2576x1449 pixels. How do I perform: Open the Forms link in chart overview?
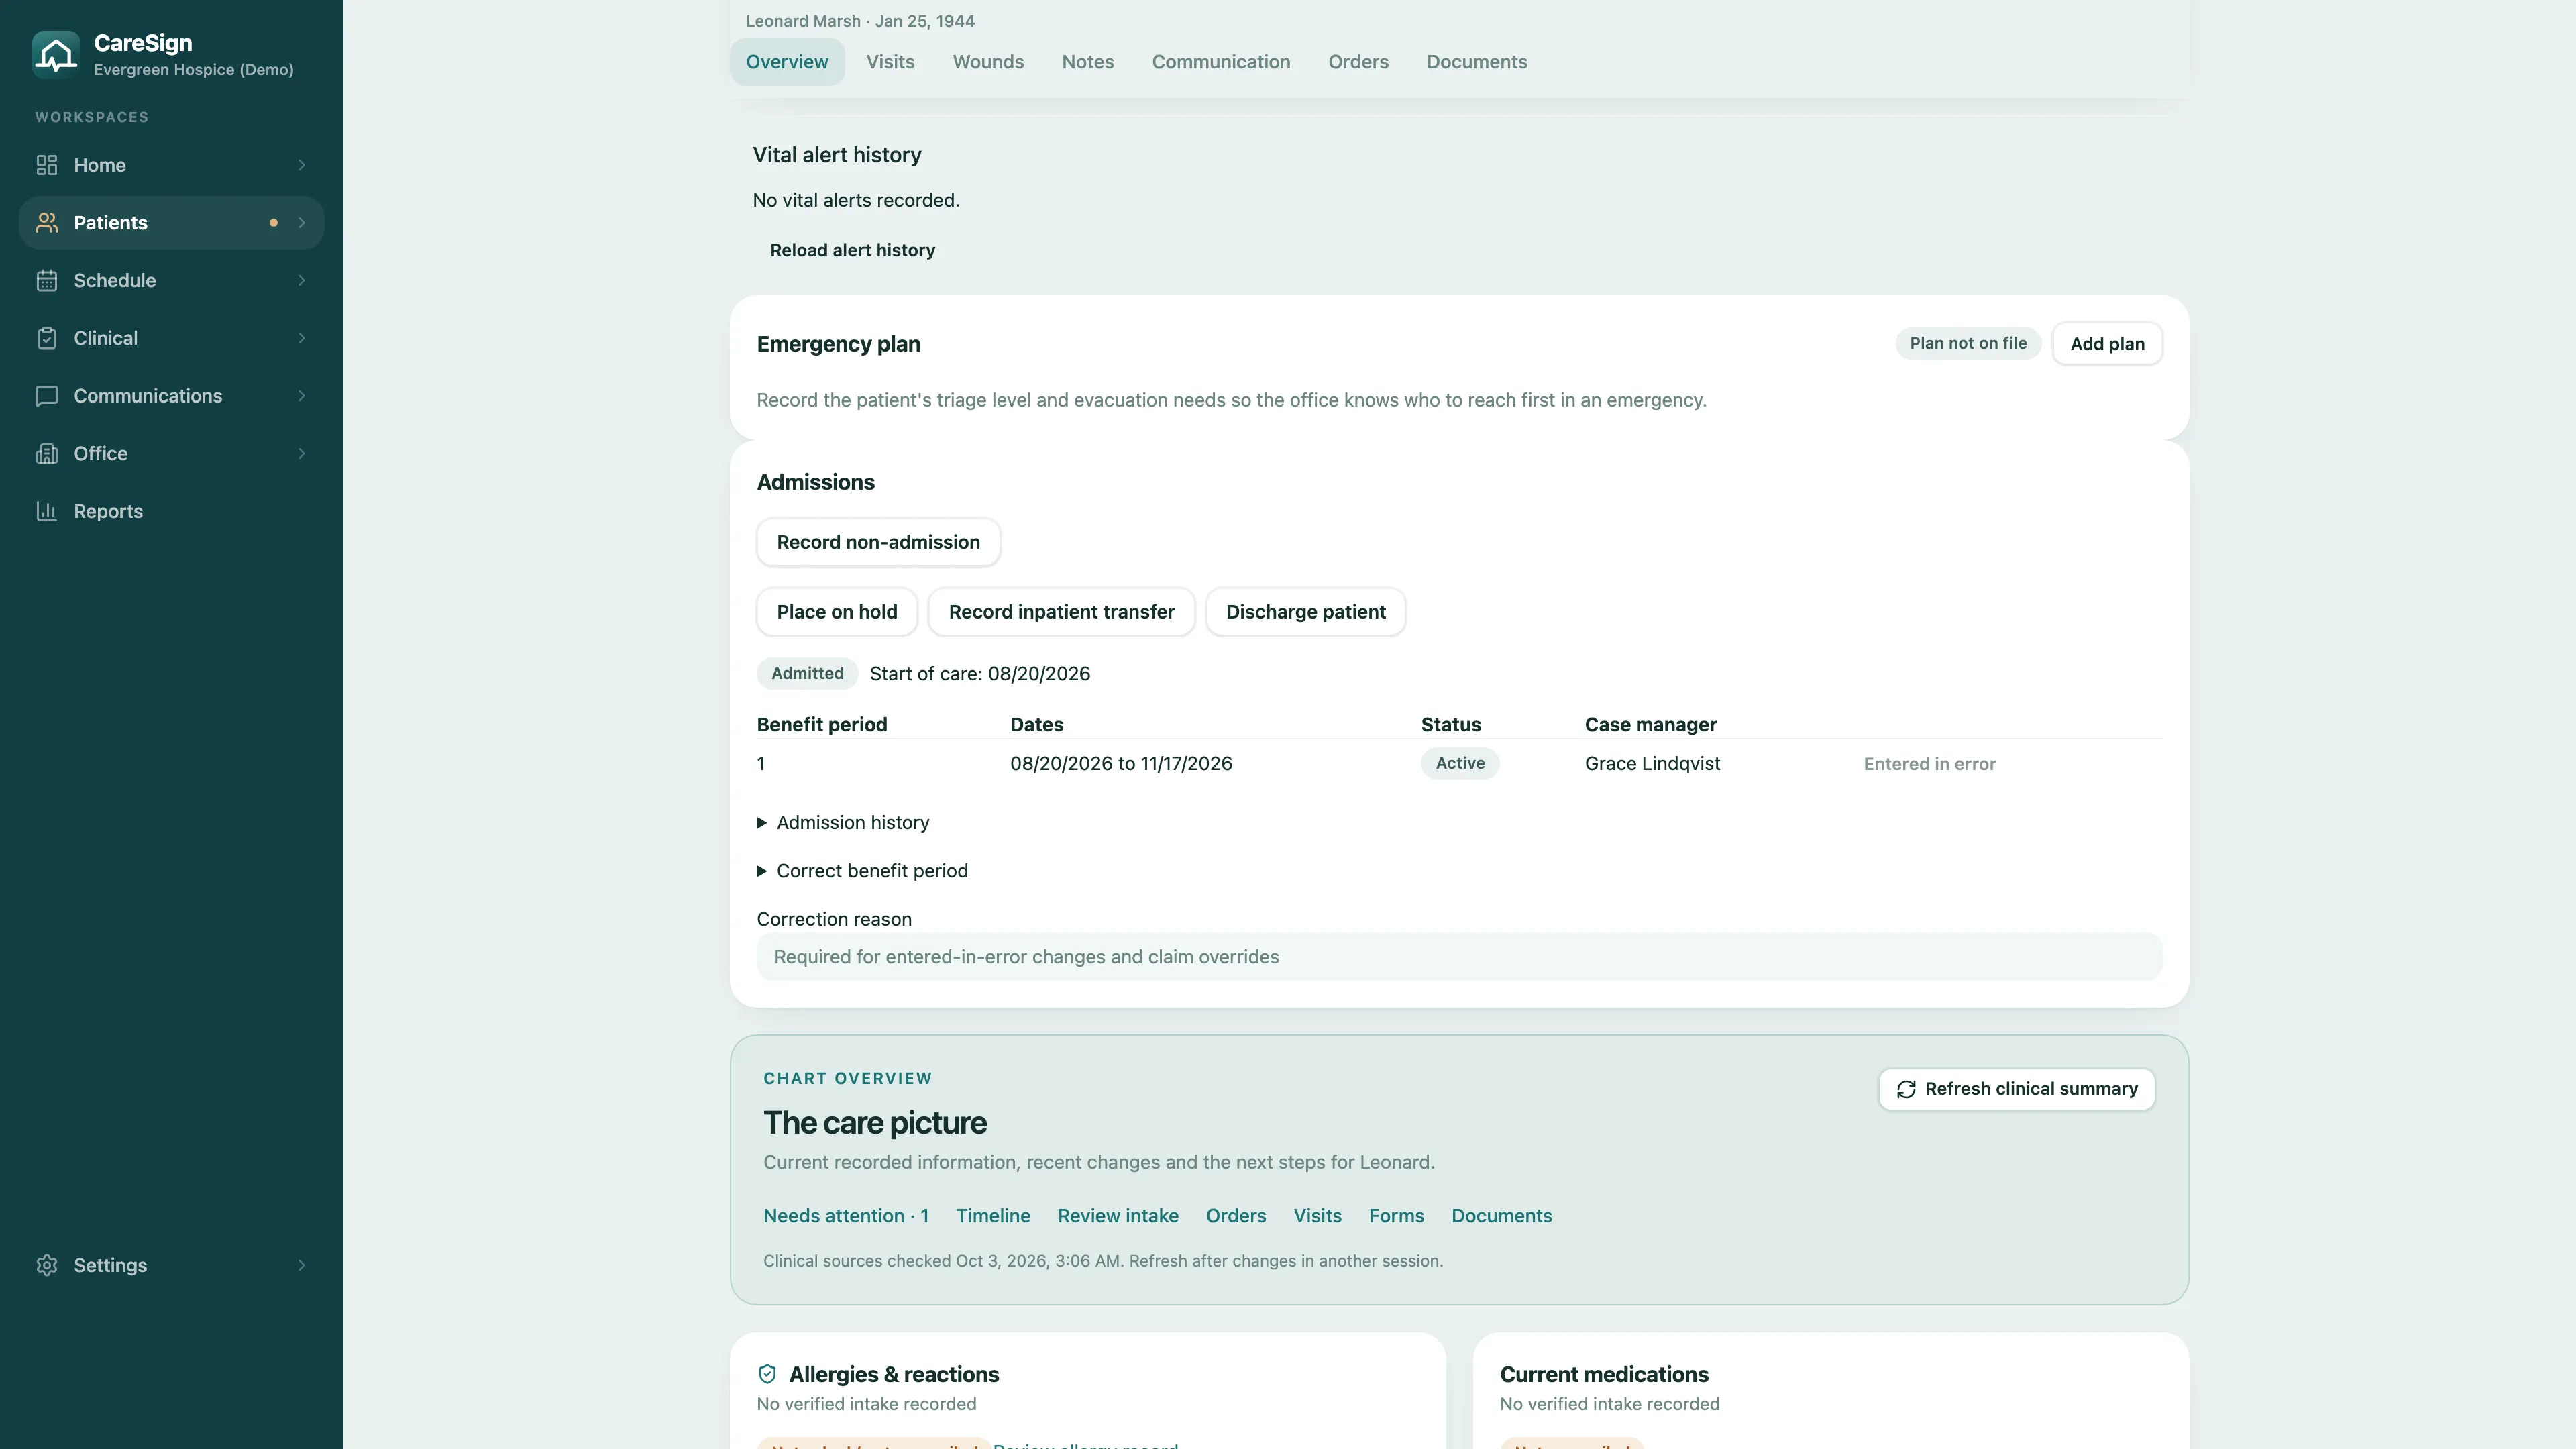click(x=1396, y=1216)
